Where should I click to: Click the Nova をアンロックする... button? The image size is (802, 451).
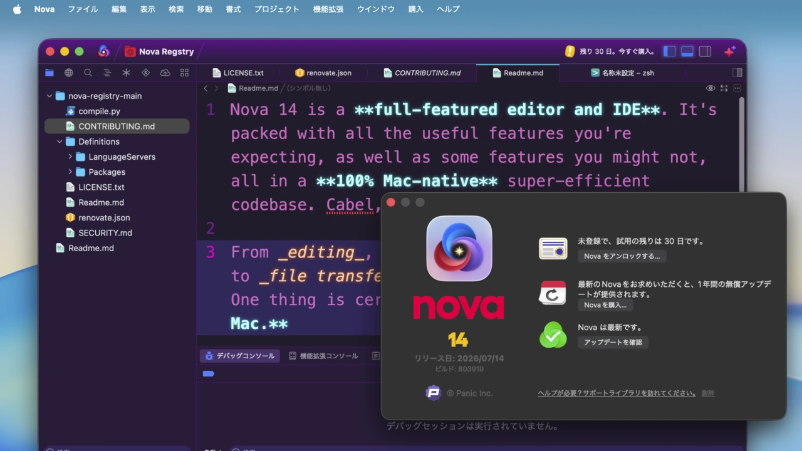coord(622,256)
